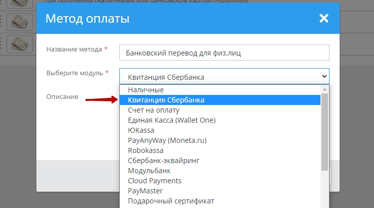Close the Метод оплаты dialog
Image resolution: width=374 pixels, height=208 pixels.
coord(324,19)
